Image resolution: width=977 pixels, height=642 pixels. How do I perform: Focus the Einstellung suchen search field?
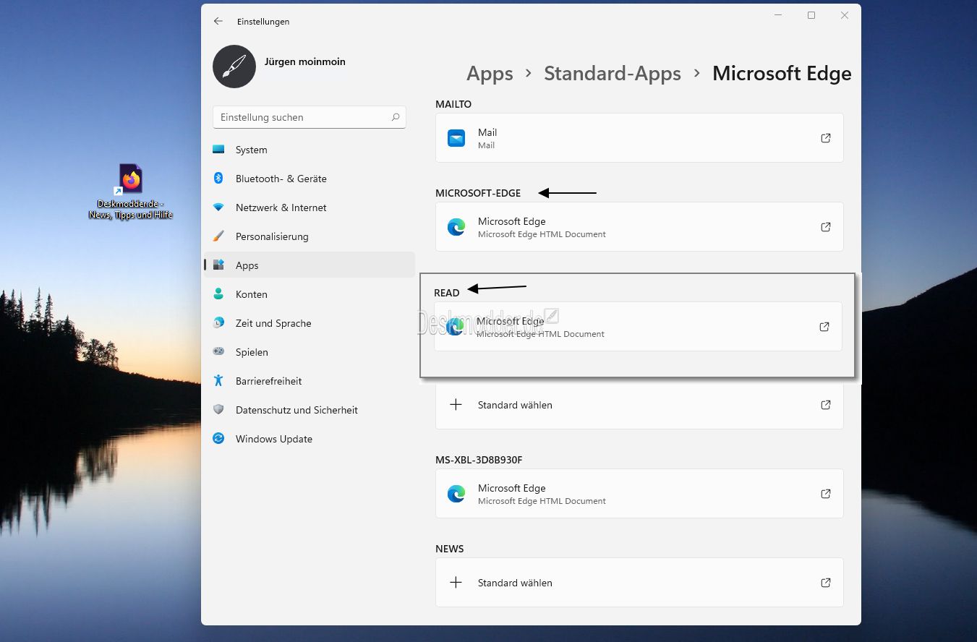point(310,117)
